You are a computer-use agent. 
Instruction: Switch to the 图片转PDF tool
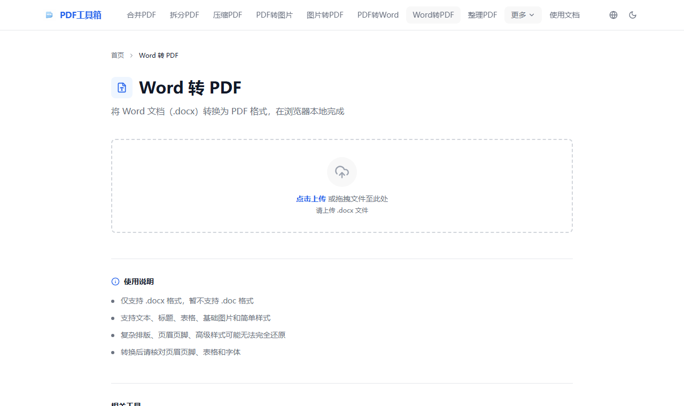point(325,15)
